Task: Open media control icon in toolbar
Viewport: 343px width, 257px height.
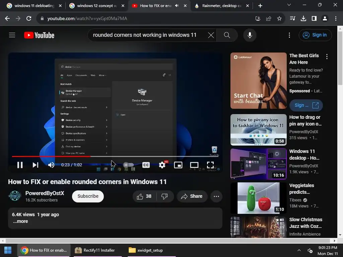Action: 292,19
